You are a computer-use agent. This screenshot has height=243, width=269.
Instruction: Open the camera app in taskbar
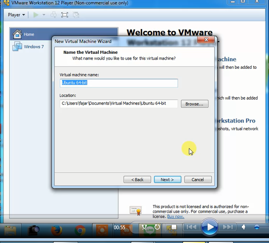click(x=33, y=230)
